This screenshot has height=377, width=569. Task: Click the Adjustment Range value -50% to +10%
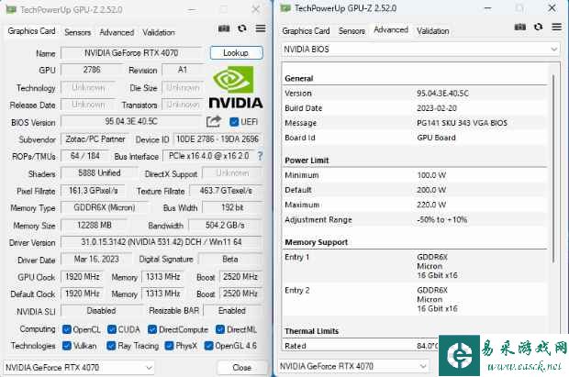pyautogui.click(x=442, y=219)
